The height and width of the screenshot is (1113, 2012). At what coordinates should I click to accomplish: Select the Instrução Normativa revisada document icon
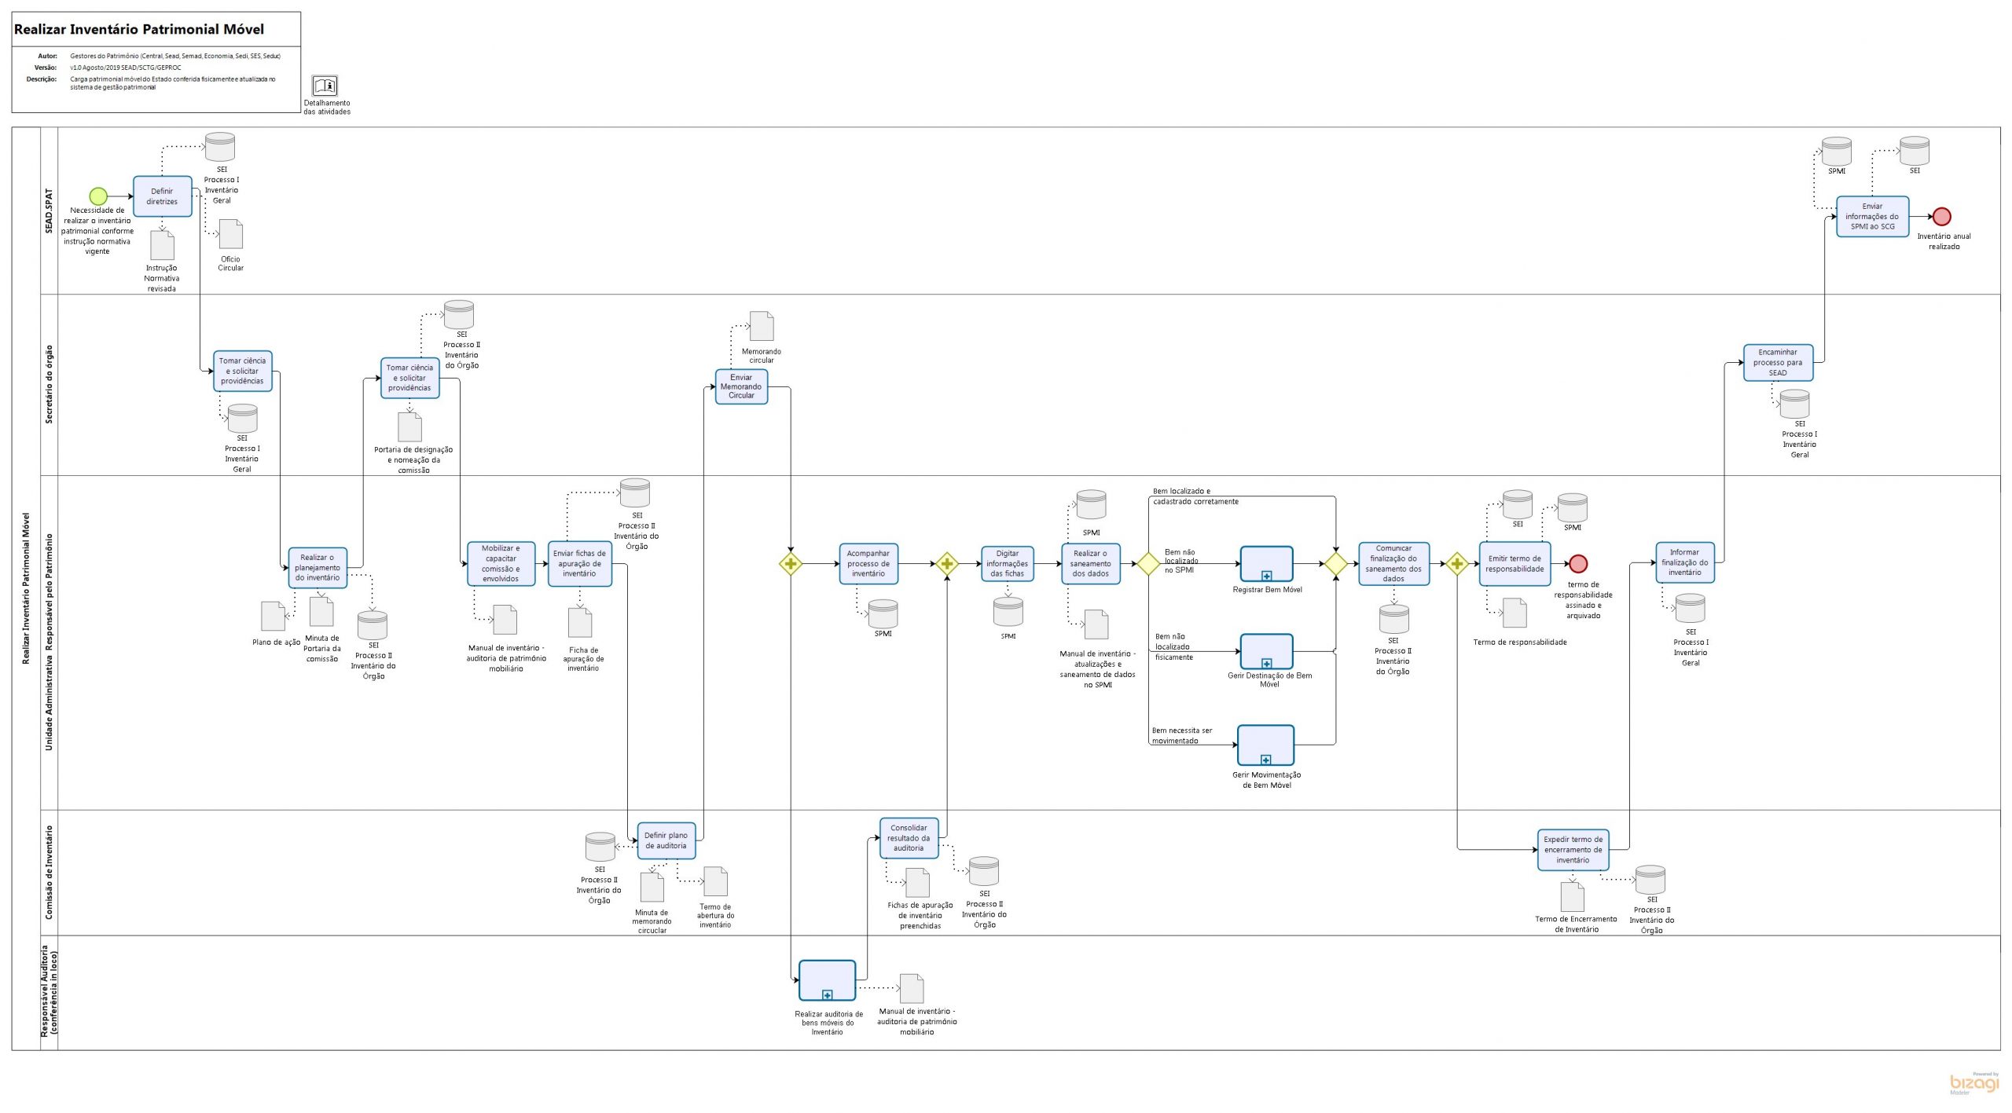click(x=162, y=246)
